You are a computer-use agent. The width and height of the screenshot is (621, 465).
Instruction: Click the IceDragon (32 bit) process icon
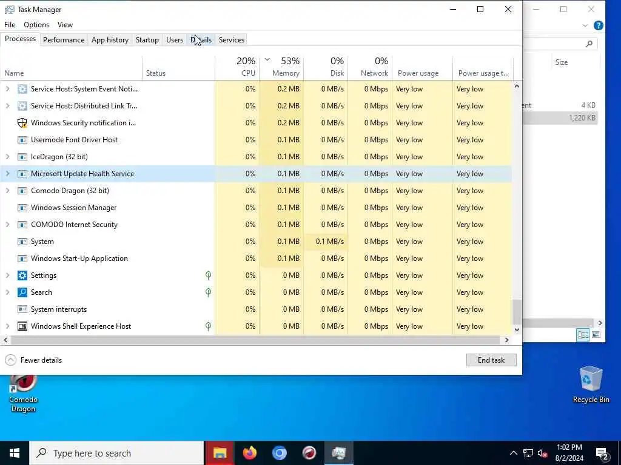[22, 157]
